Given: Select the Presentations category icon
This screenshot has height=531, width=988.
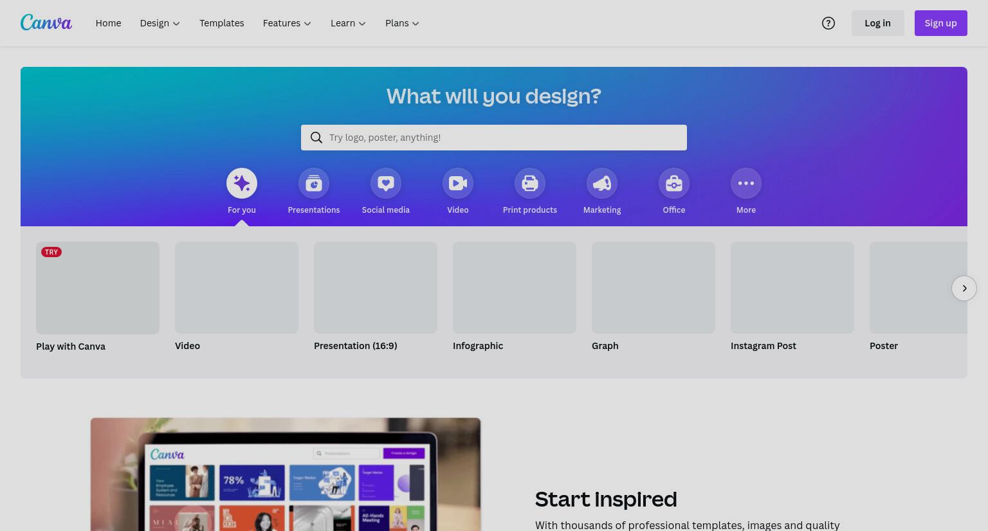Looking at the screenshot, I should point(314,183).
